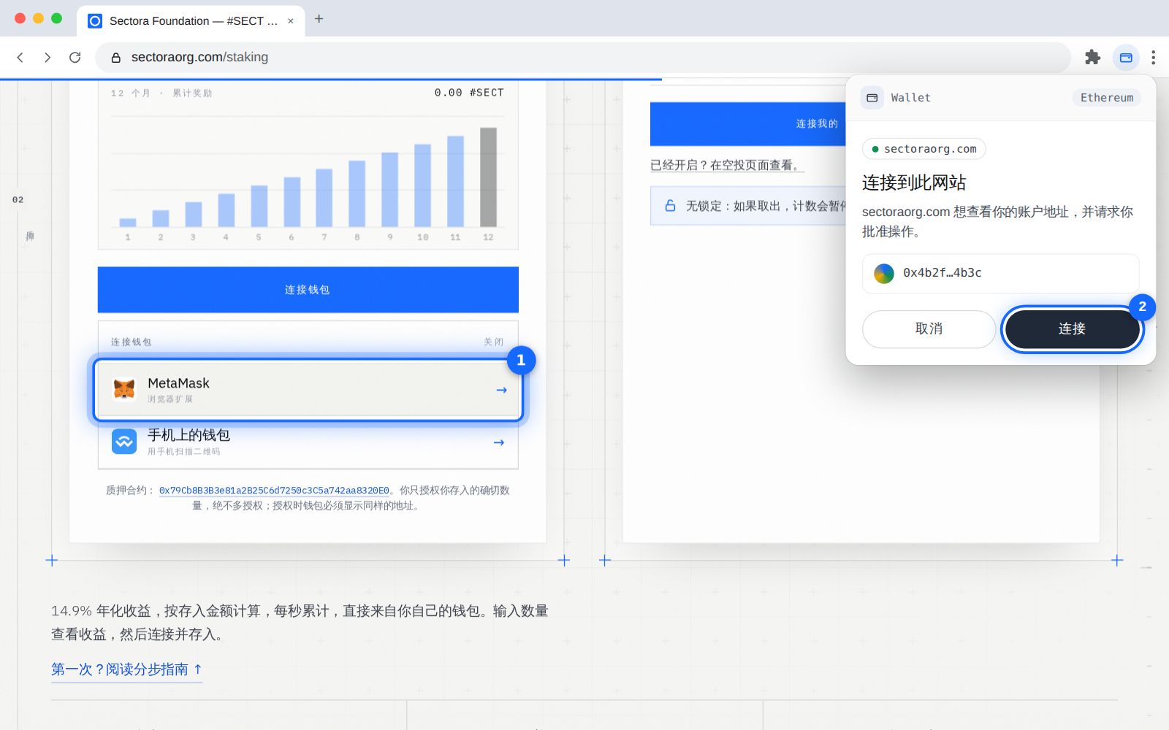Click the 12 个月 · 累计奖励 label
Viewport: 1169px width, 730px height.
point(161,93)
